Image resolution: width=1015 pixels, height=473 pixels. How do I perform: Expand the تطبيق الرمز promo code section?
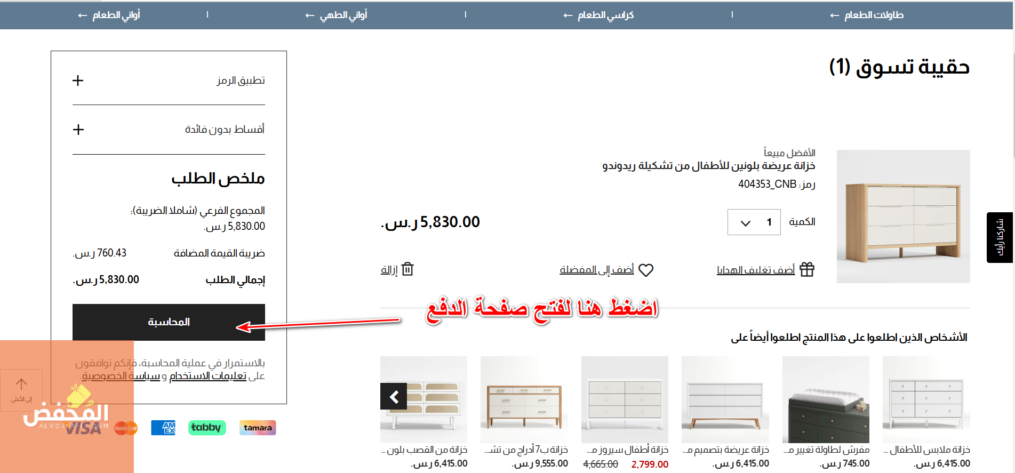tap(78, 81)
